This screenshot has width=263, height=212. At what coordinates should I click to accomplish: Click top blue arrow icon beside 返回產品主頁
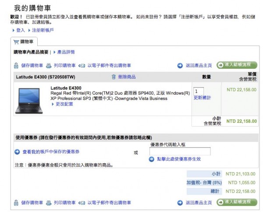180,66
